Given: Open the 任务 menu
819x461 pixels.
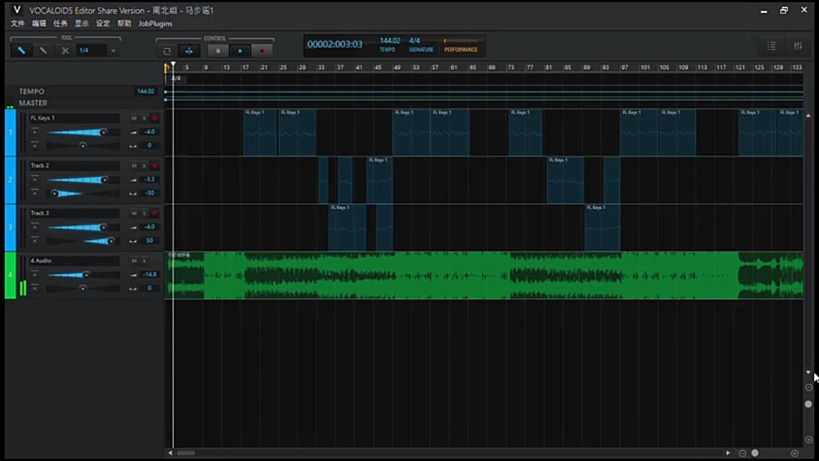Looking at the screenshot, I should coord(60,24).
